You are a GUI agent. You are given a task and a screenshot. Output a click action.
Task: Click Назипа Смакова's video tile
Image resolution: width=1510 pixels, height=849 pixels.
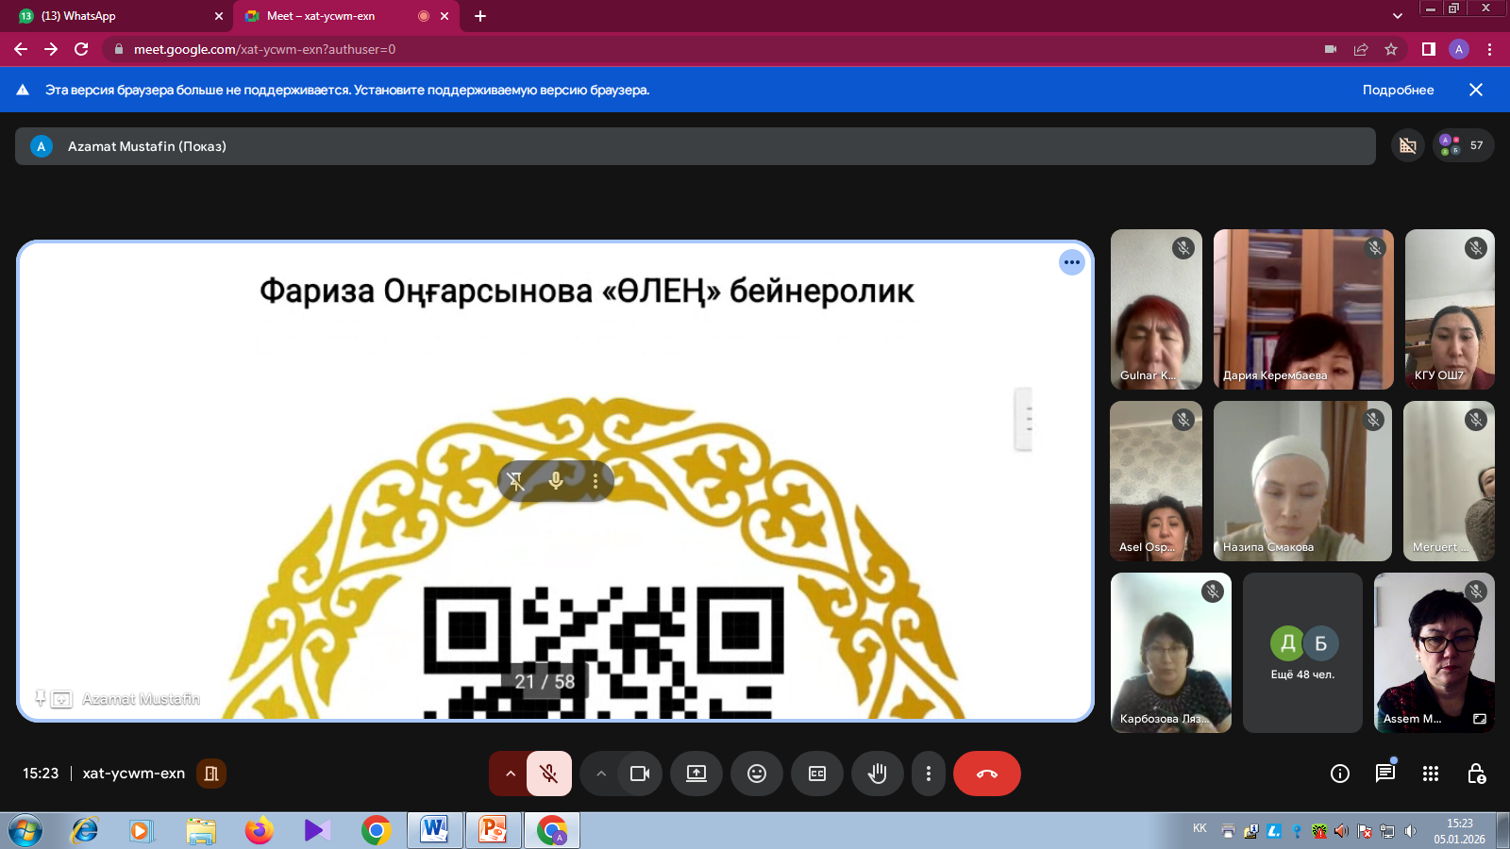[x=1302, y=481]
